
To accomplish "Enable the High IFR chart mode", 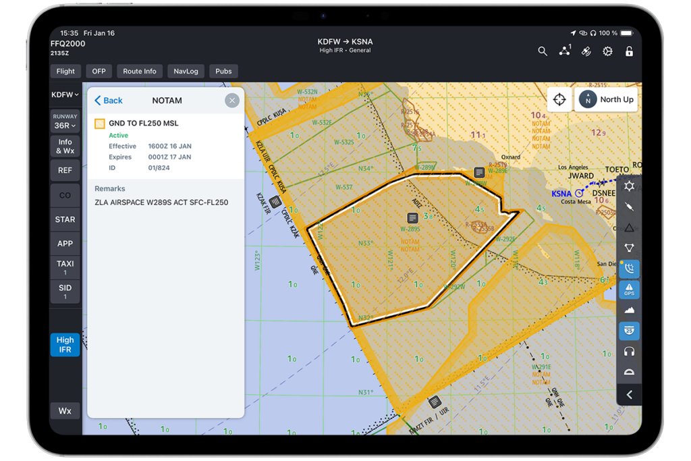I will coord(65,345).
